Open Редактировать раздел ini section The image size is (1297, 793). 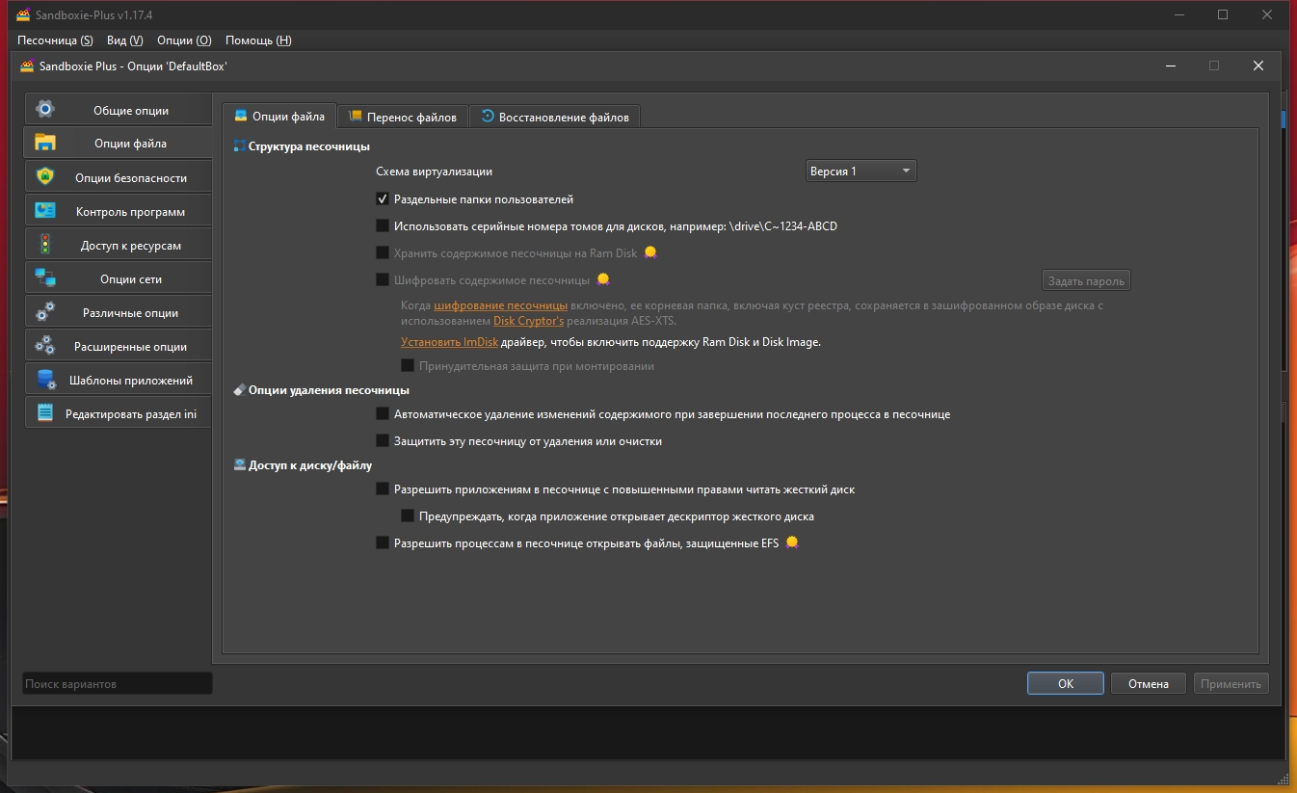(x=118, y=413)
